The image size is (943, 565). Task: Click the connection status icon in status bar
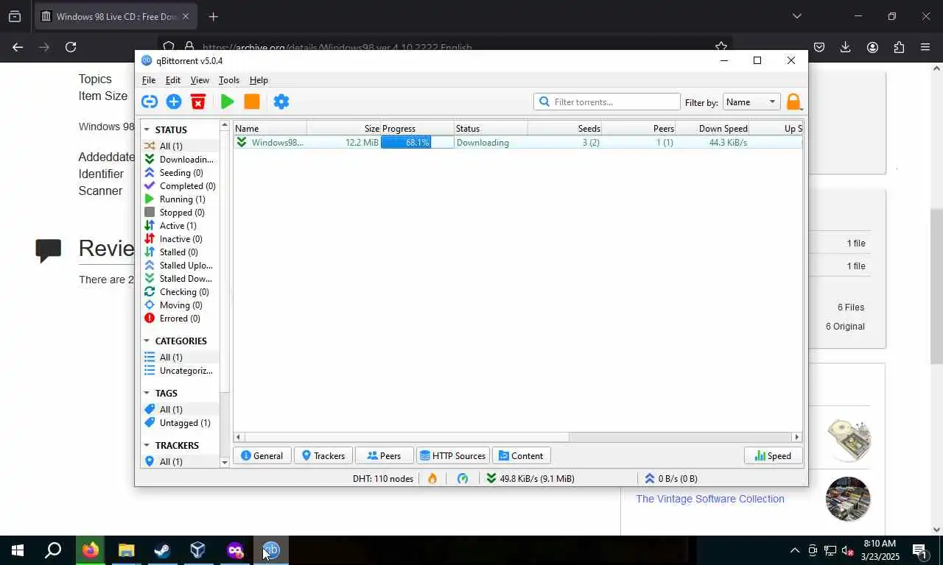point(463,478)
